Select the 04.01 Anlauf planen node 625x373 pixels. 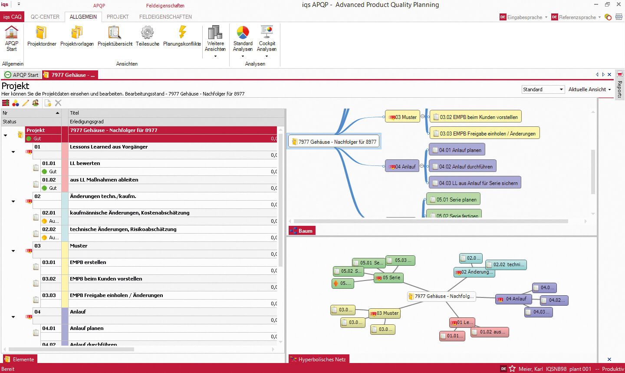click(457, 149)
